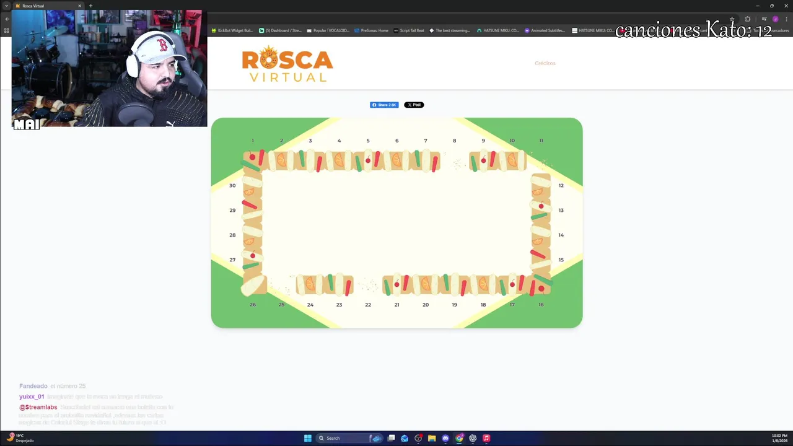Open the browser apps grid icon

pos(7,30)
